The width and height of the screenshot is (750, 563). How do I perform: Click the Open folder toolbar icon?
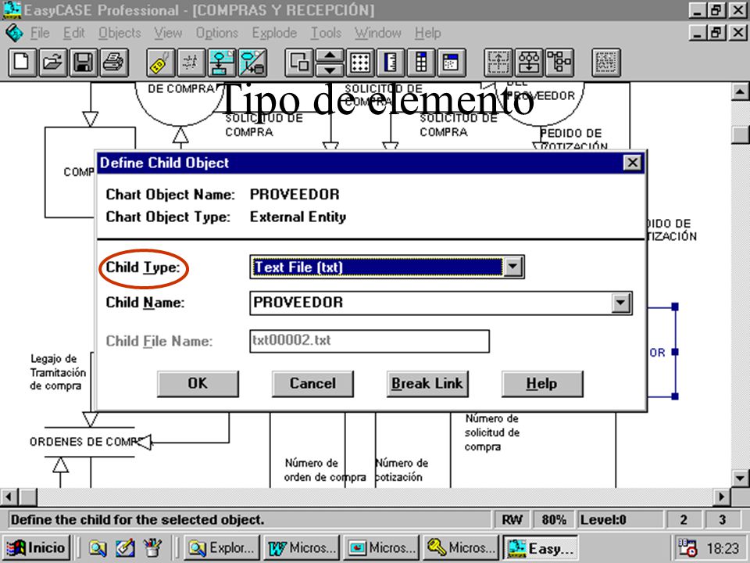52,63
